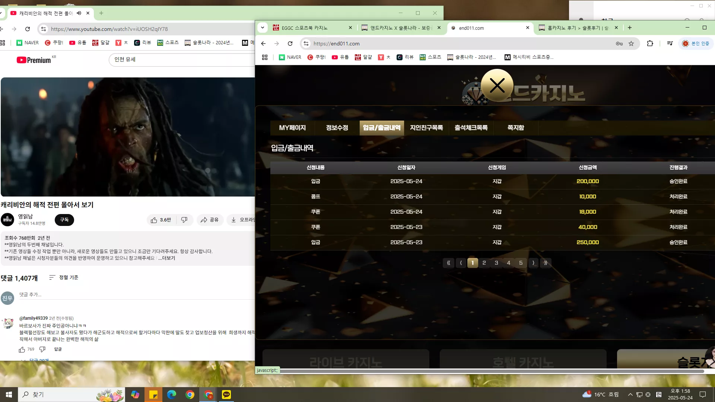
Task: Expand description with ...더보기
Action: [166, 258]
